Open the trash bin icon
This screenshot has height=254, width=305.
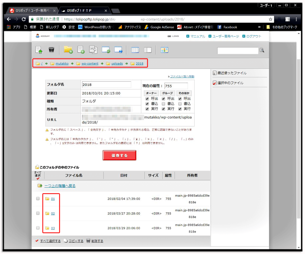[52, 50]
